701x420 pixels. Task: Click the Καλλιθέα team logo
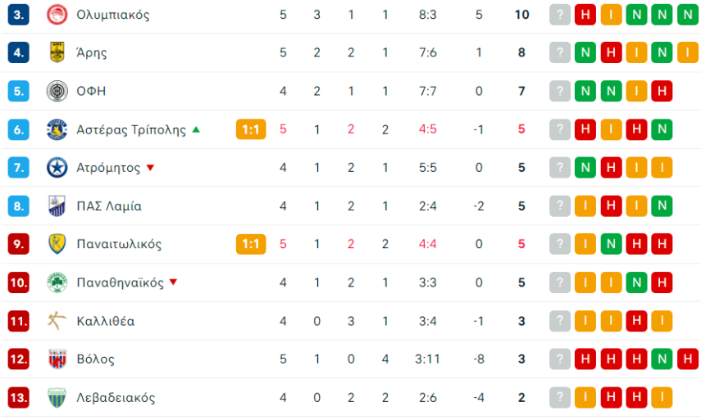pos(57,321)
